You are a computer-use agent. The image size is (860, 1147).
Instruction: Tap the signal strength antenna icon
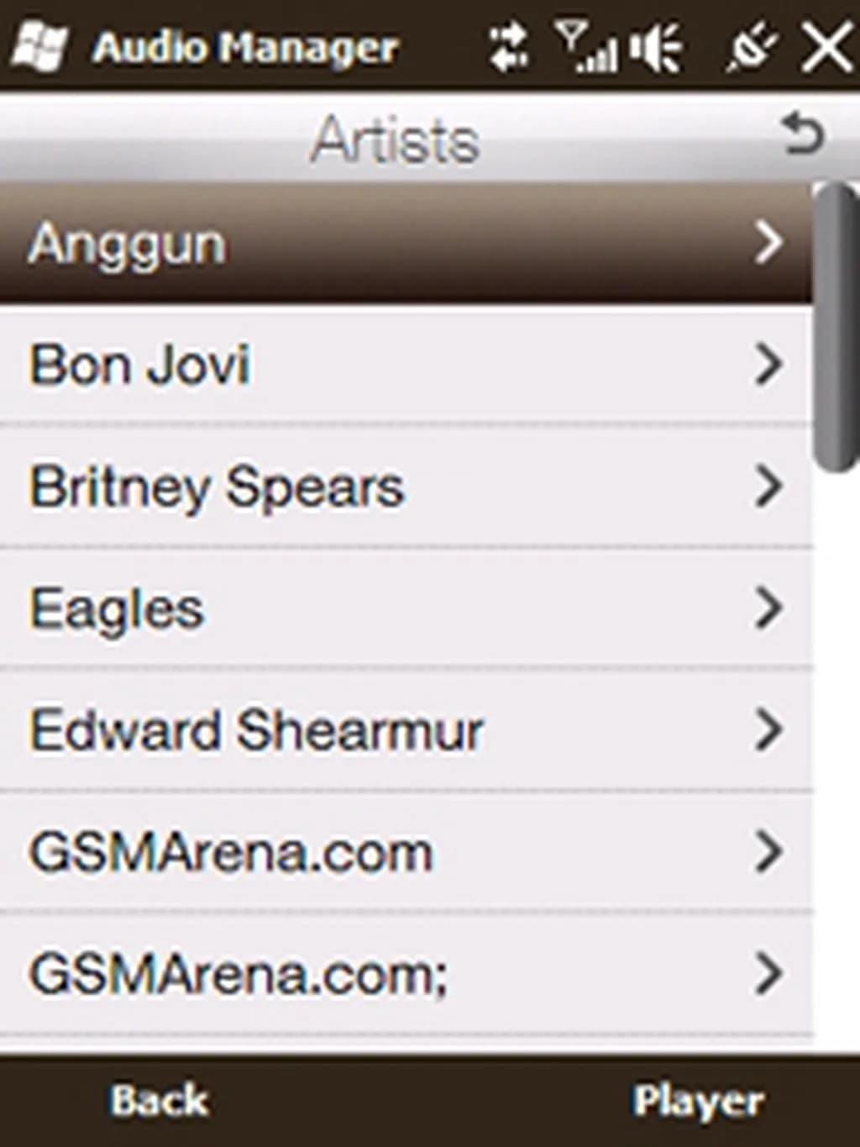click(x=585, y=46)
